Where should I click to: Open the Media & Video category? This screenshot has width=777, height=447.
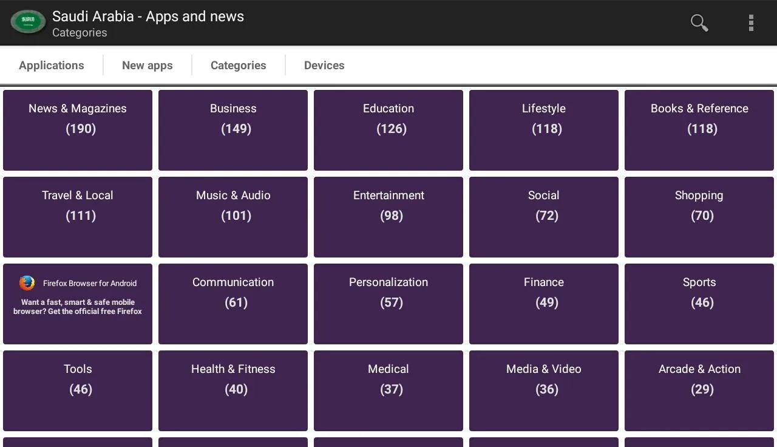[x=544, y=391]
